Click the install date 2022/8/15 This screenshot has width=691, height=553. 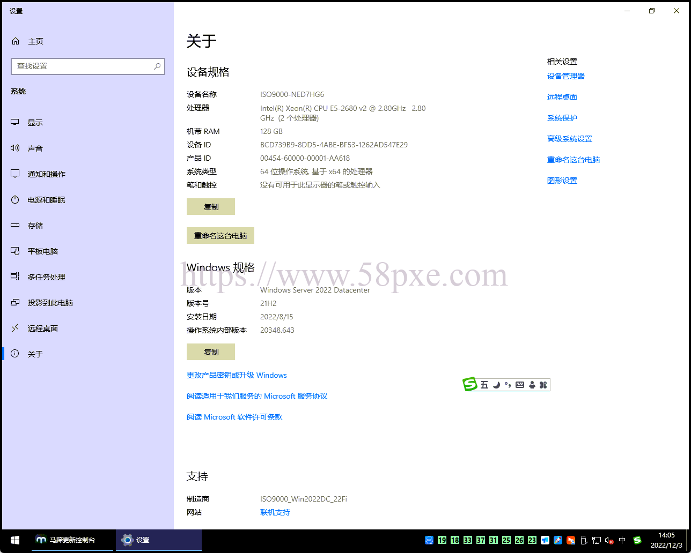pyautogui.click(x=277, y=317)
